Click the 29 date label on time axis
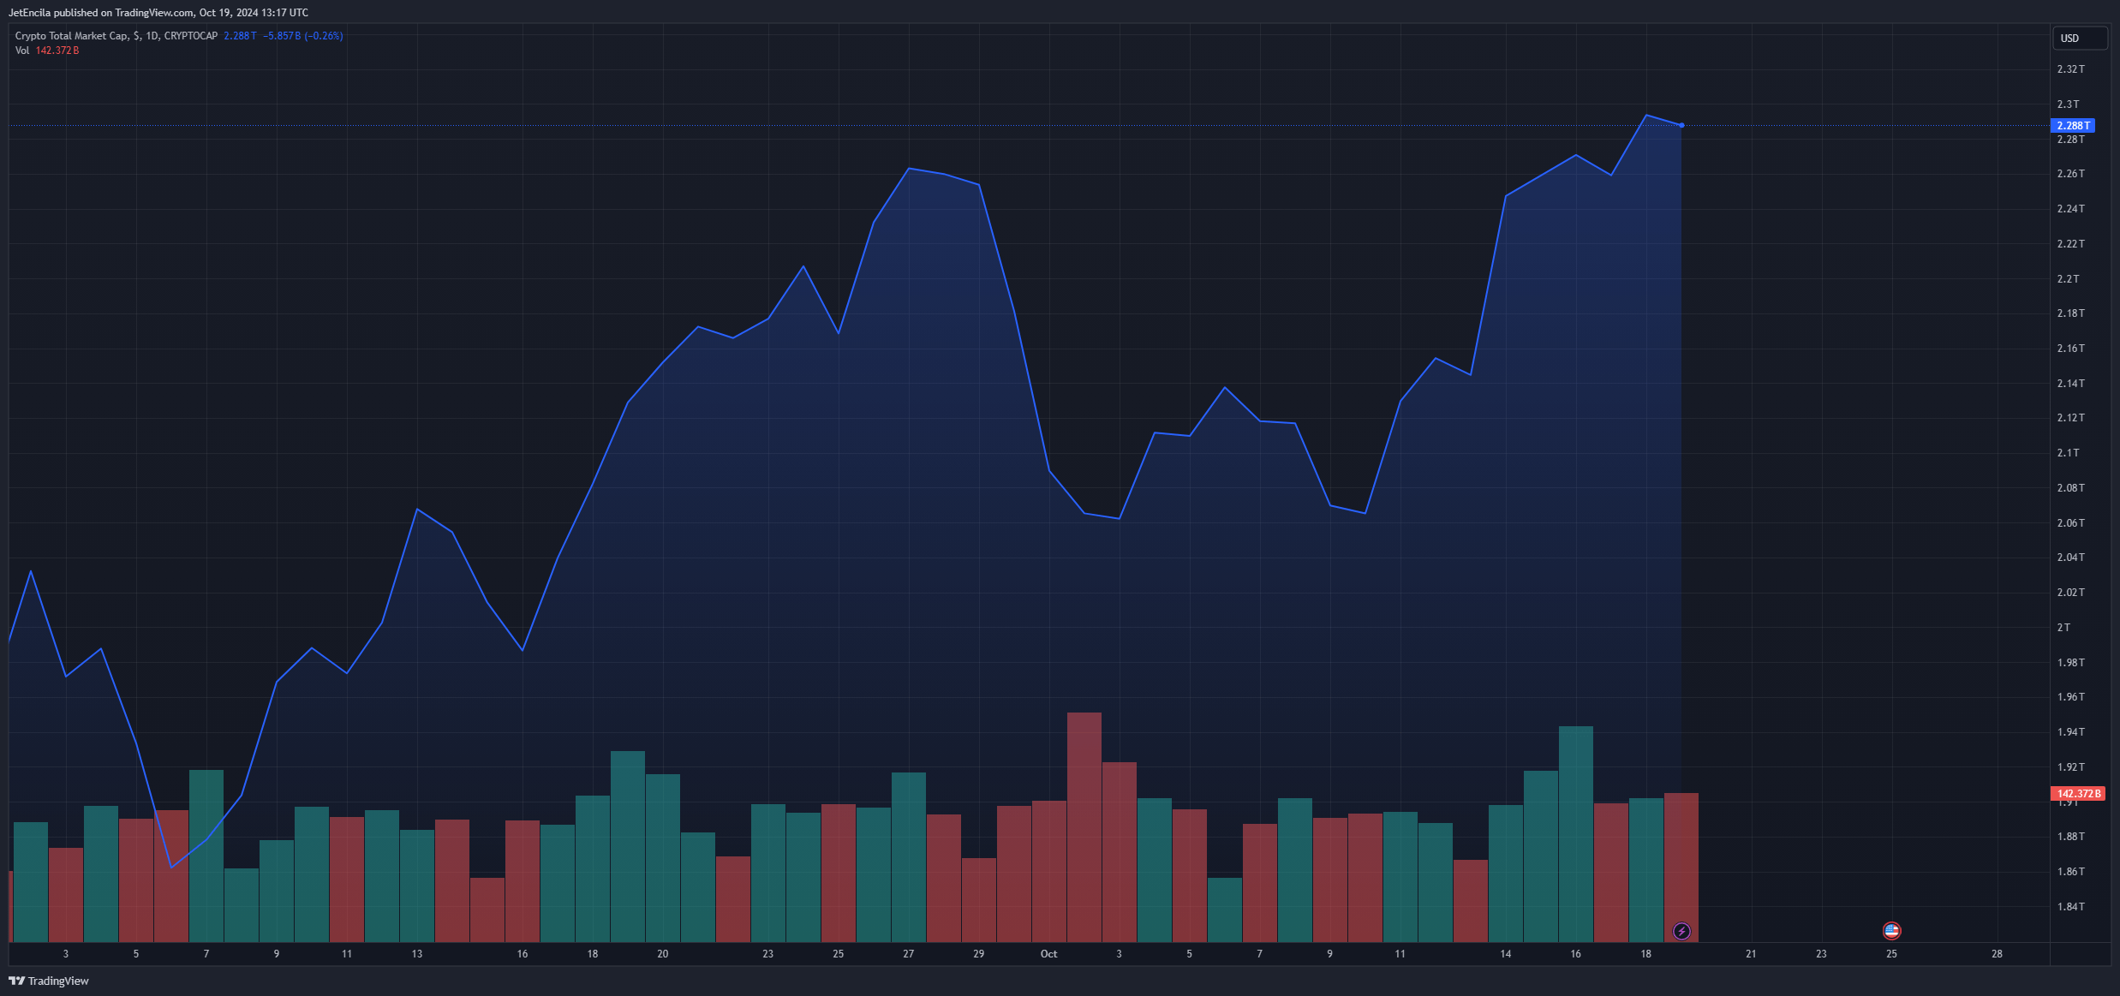Image resolution: width=2120 pixels, height=996 pixels. [979, 954]
